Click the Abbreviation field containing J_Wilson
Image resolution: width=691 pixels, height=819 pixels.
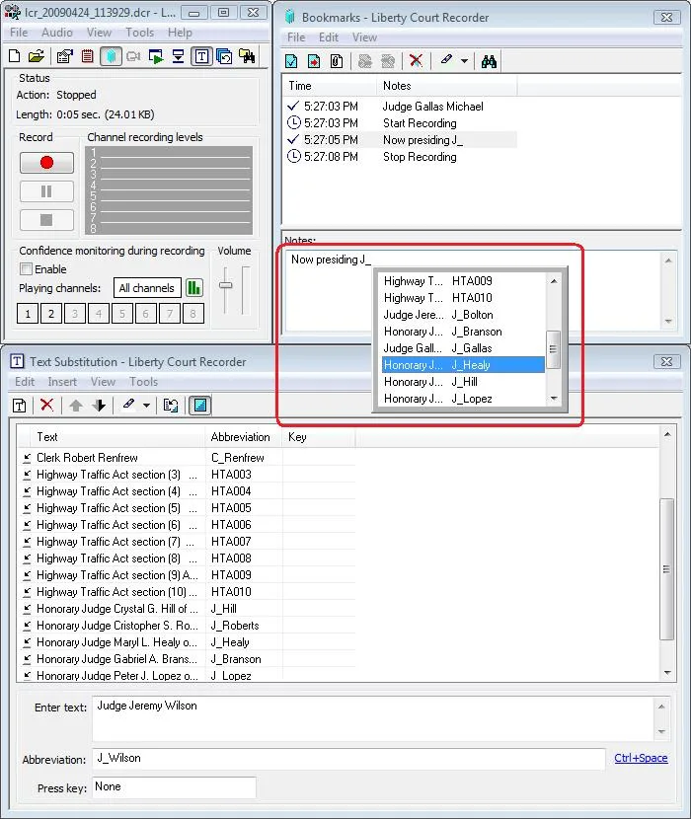[348, 759]
